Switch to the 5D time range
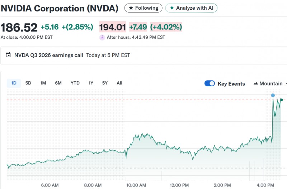 click(x=28, y=83)
